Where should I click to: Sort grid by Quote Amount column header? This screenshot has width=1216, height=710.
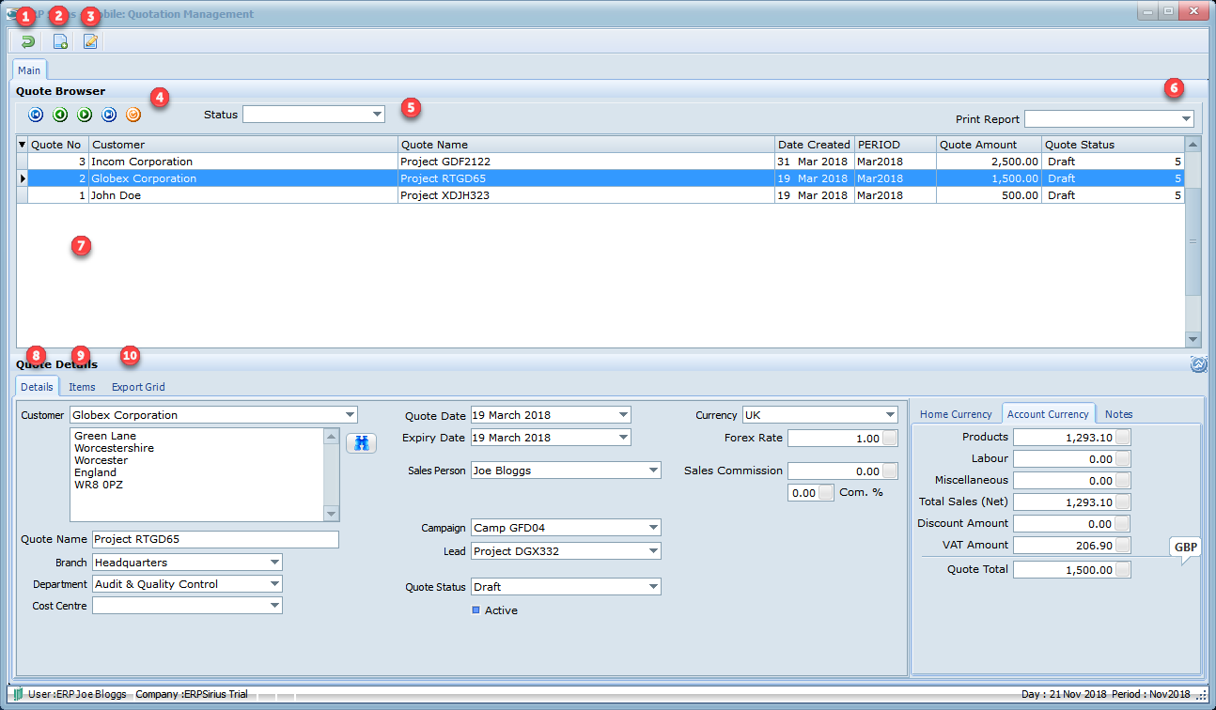click(x=989, y=145)
